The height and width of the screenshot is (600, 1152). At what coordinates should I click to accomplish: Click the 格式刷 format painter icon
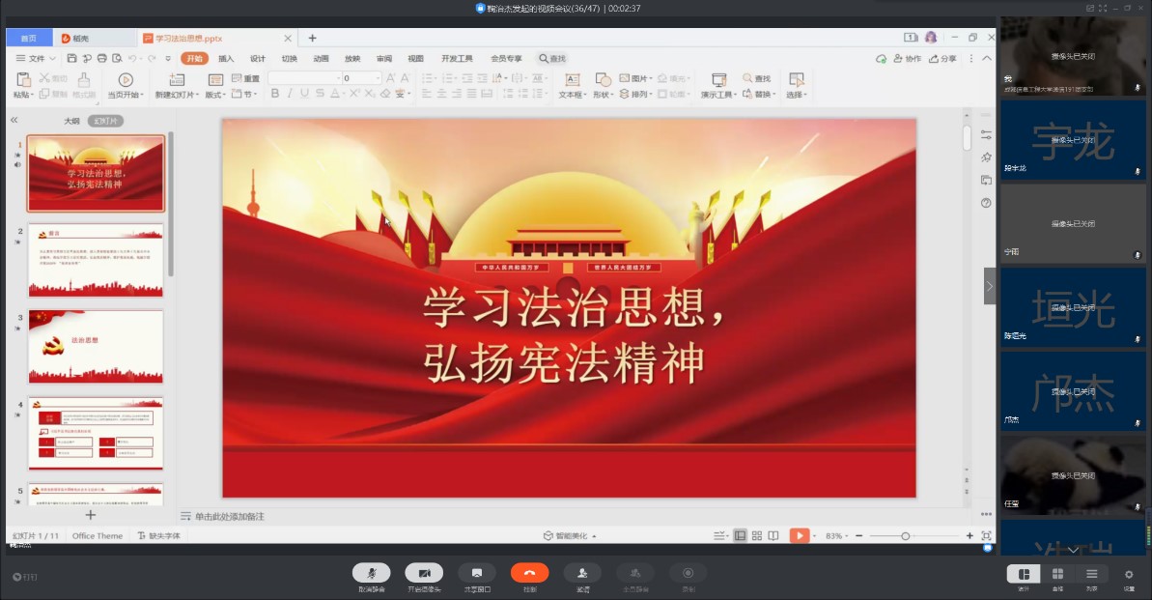84,80
